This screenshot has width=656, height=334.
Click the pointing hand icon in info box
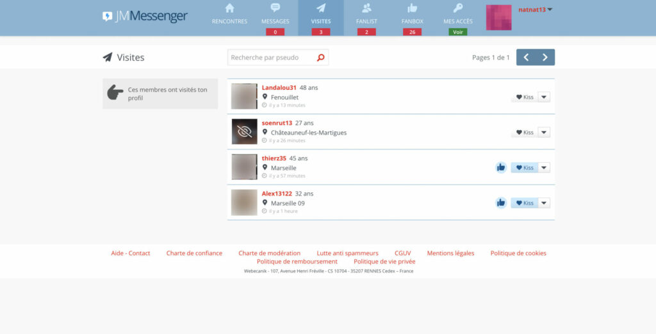115,92
